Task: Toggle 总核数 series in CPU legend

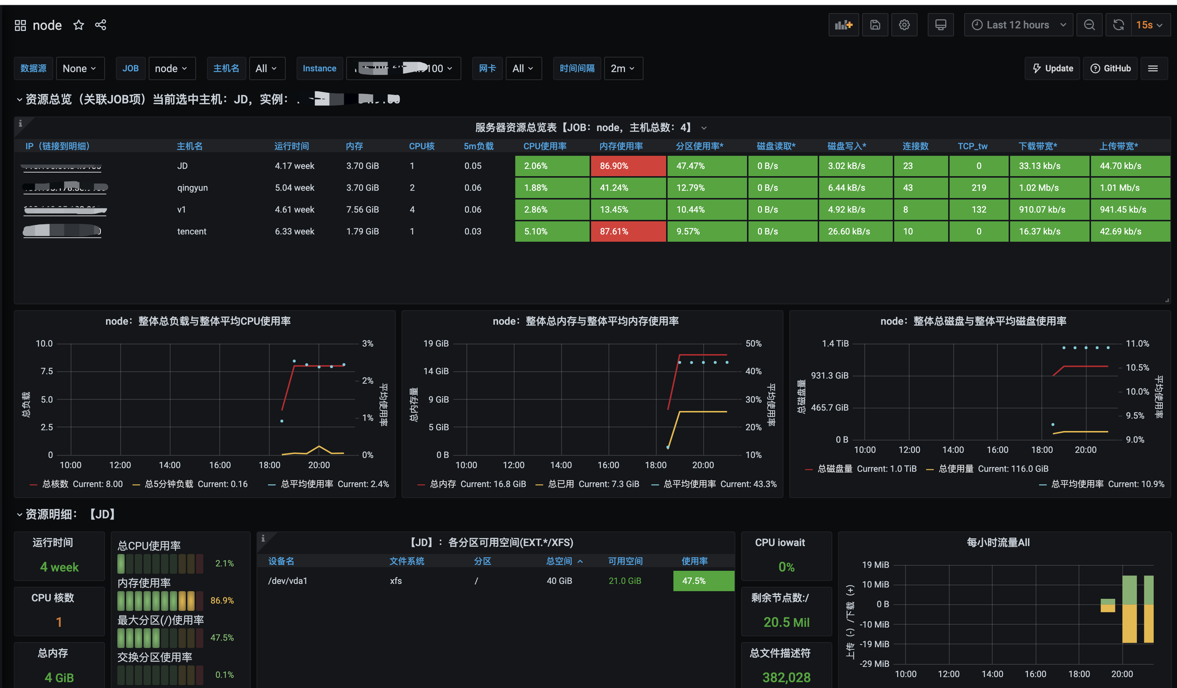Action: tap(55, 484)
